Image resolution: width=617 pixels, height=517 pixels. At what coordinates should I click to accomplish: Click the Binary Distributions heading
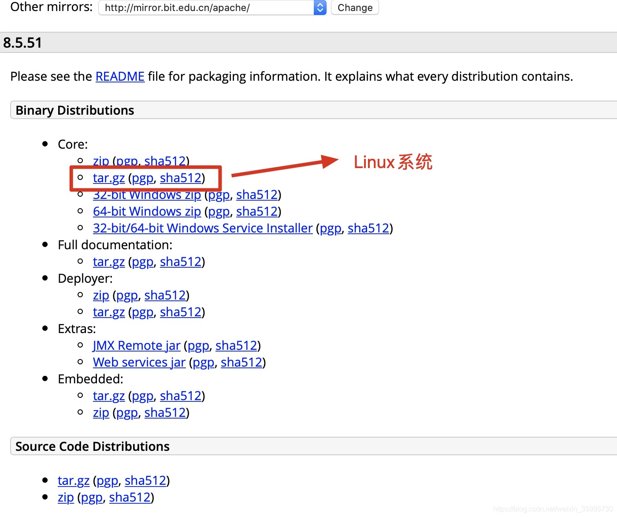pyautogui.click(x=75, y=110)
